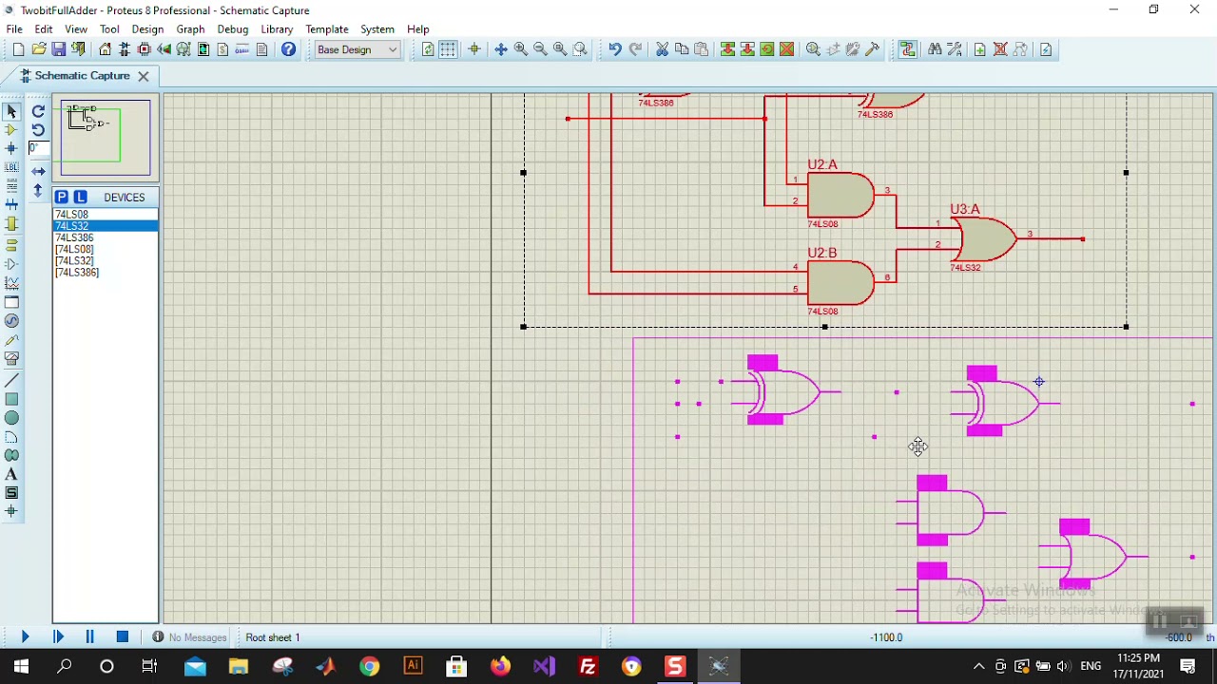Select the Selection Mode arrow tool
Viewport: 1217px width, 684px height.
11,111
